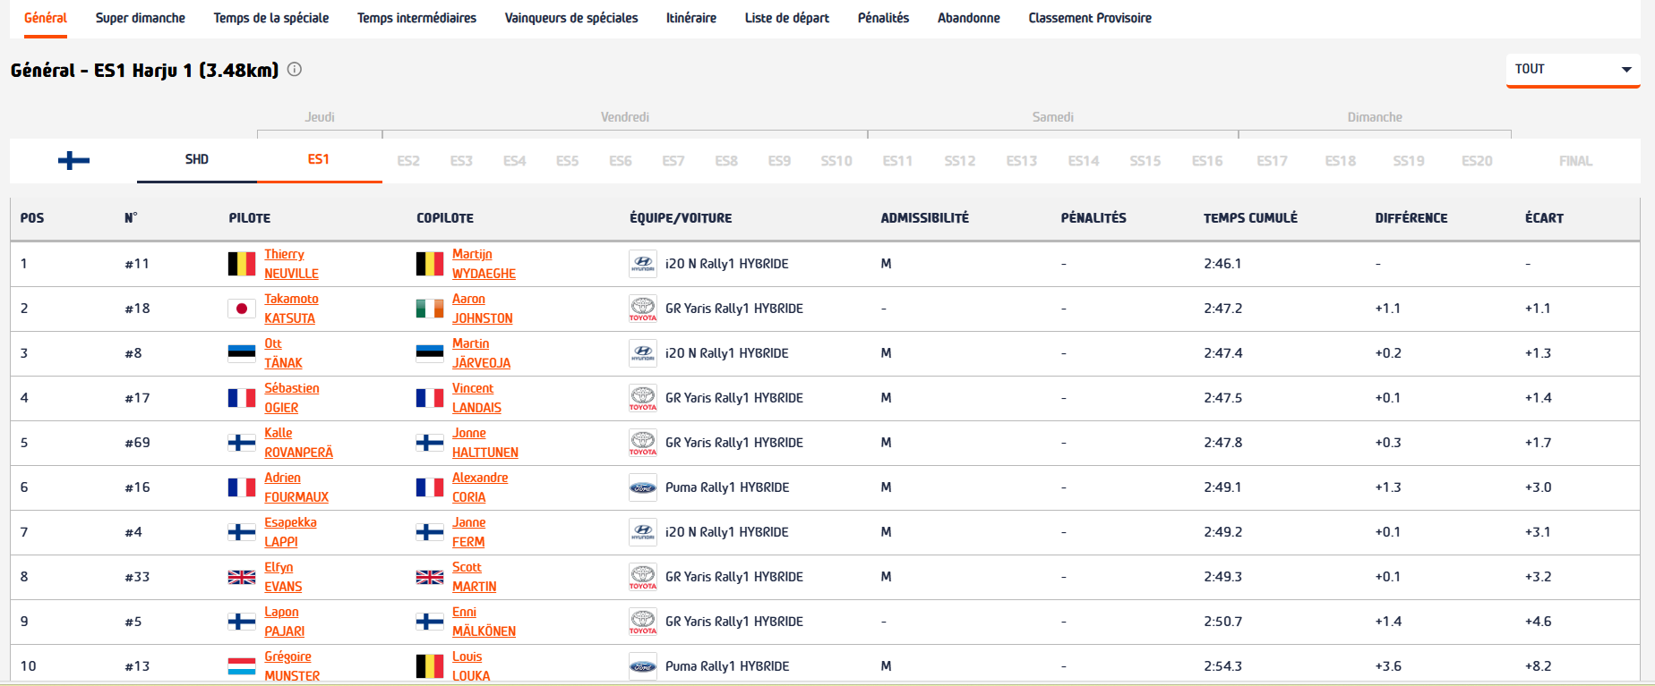The image size is (1655, 686).
Task: Click the TEMPS CUMULÉ column header
Action: click(x=1250, y=218)
